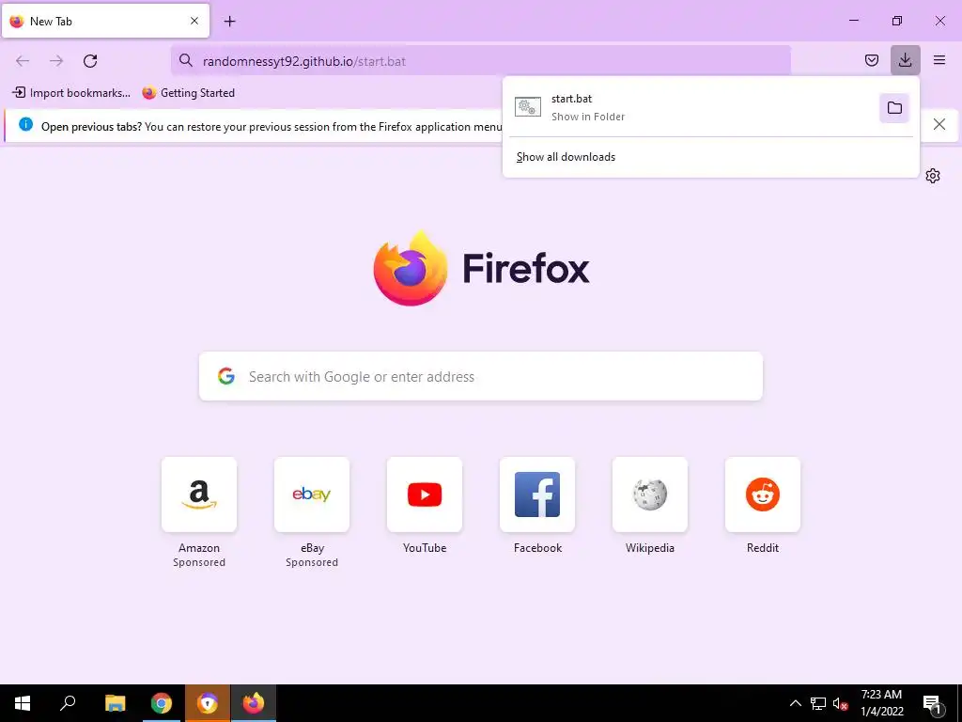Click the info icon in notification bar
The image size is (962, 722).
pyautogui.click(x=25, y=125)
